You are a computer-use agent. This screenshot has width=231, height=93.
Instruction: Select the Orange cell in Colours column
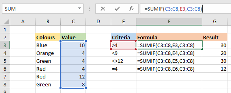click(x=48, y=53)
